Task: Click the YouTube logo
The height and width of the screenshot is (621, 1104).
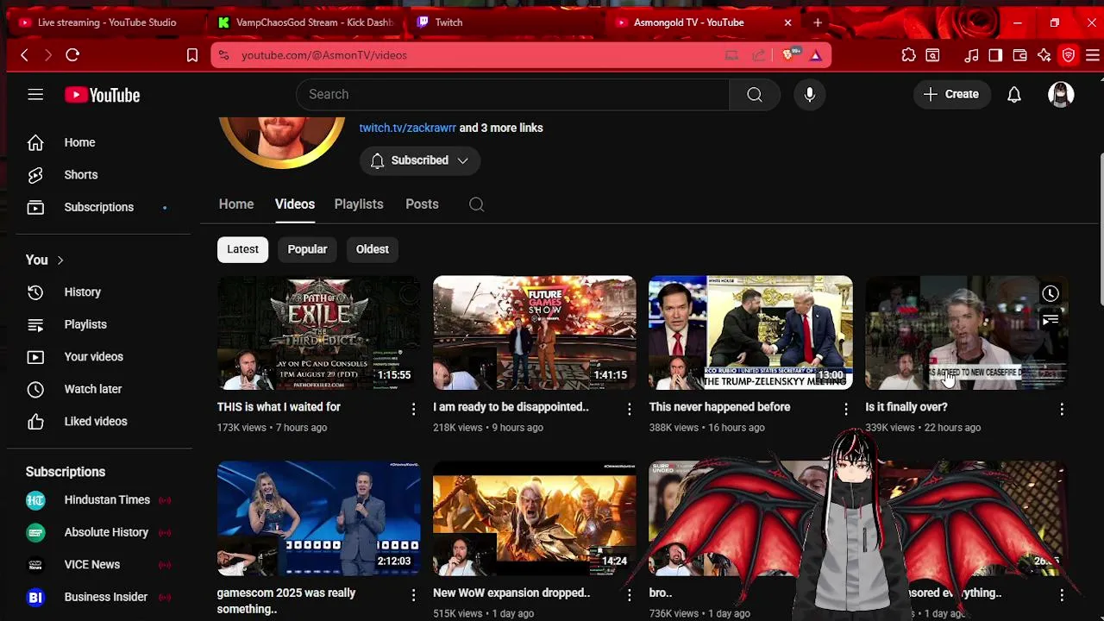Action: point(102,95)
